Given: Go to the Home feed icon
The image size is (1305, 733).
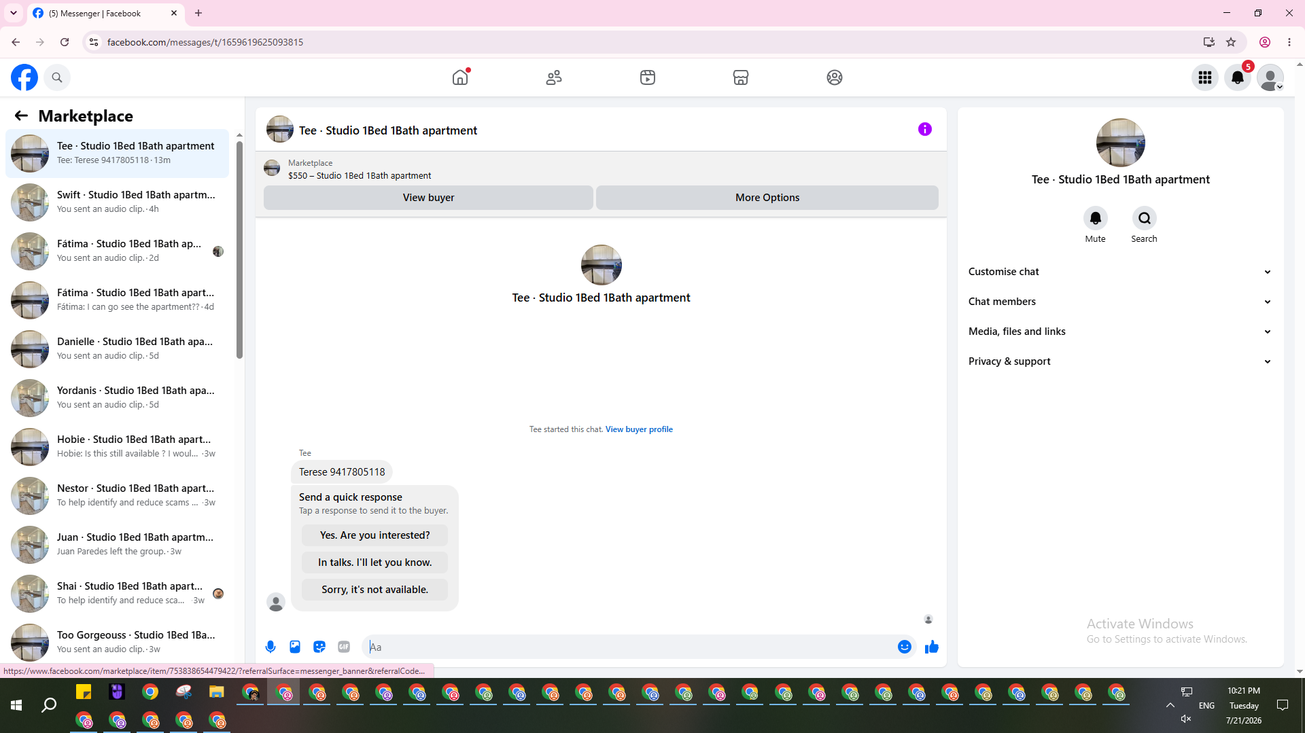Looking at the screenshot, I should pyautogui.click(x=460, y=77).
